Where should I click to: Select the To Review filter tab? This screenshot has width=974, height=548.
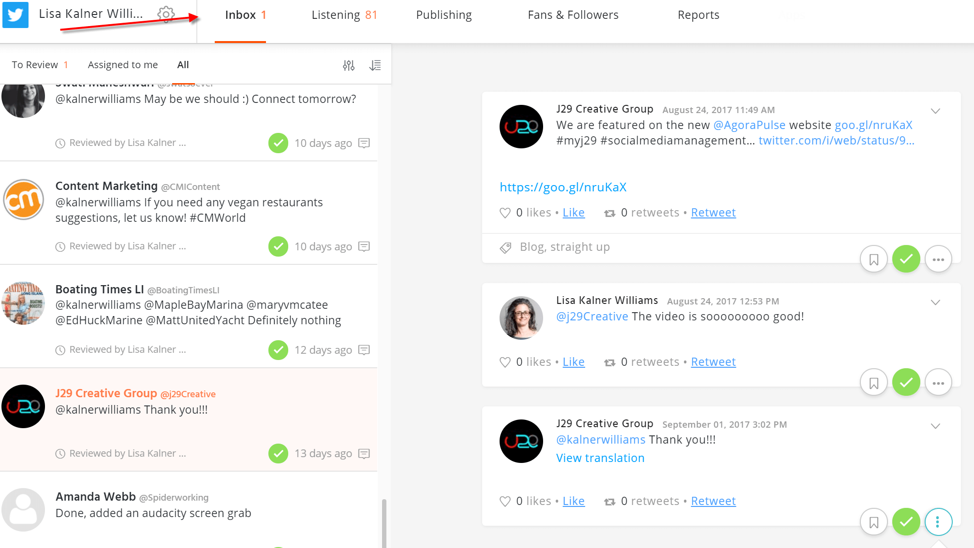point(40,65)
